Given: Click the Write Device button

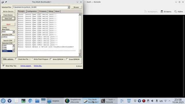Looking at the screenshot, I should [x=8, y=12].
